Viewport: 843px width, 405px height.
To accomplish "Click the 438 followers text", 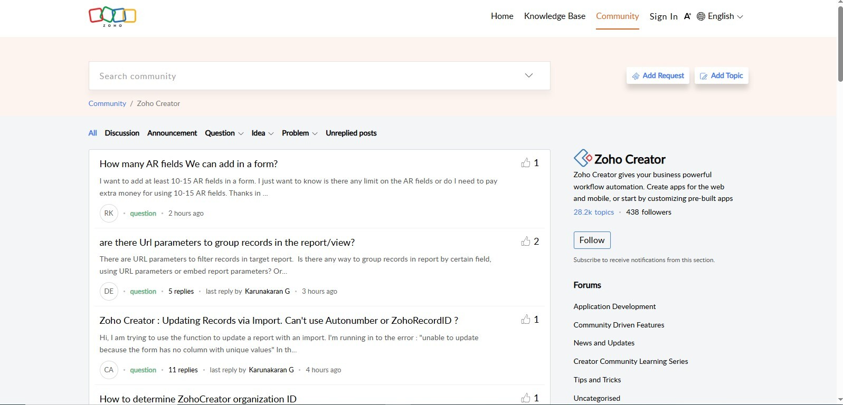I will (x=649, y=212).
